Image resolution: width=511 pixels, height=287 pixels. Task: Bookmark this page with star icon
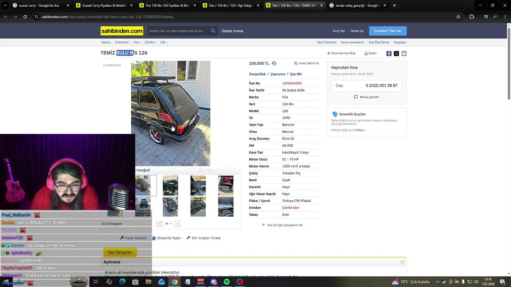point(458,17)
